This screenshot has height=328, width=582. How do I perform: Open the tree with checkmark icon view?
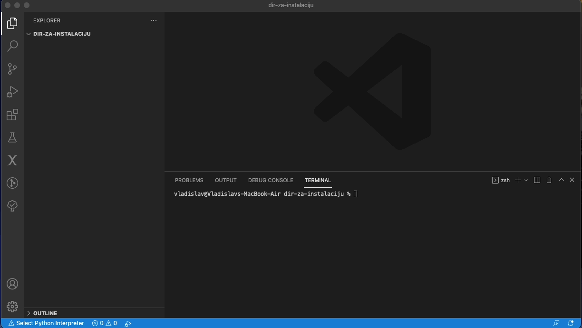click(x=12, y=206)
